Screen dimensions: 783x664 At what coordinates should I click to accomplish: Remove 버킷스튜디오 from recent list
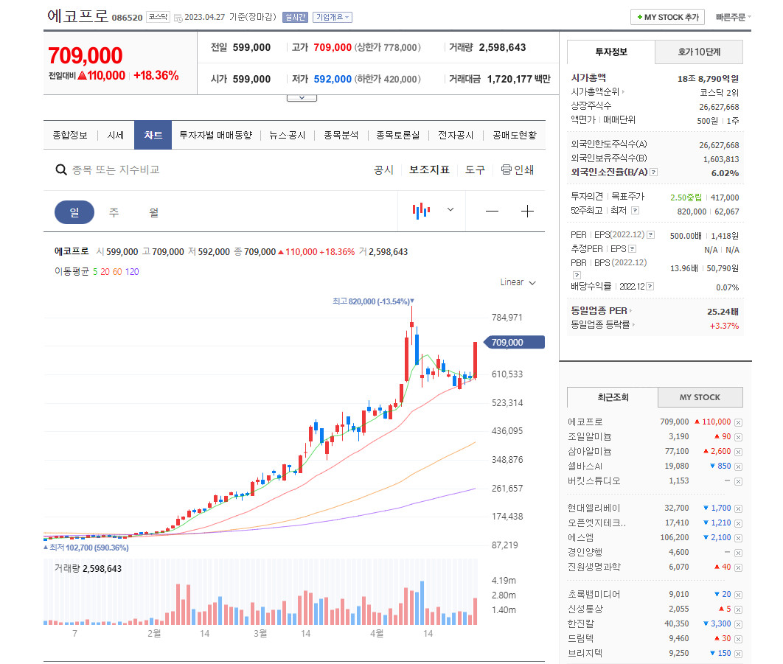point(738,481)
